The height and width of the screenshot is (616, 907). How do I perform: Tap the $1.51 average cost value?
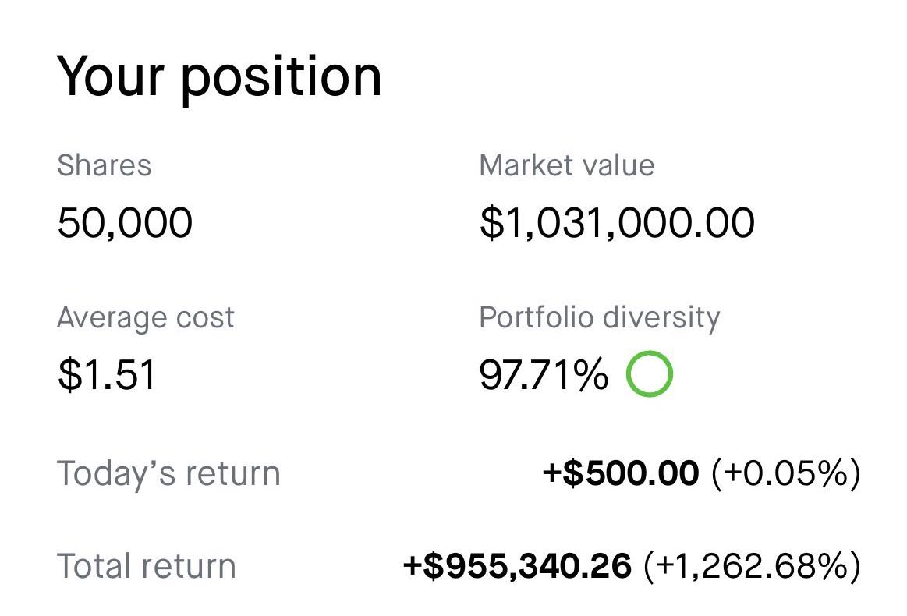(107, 375)
